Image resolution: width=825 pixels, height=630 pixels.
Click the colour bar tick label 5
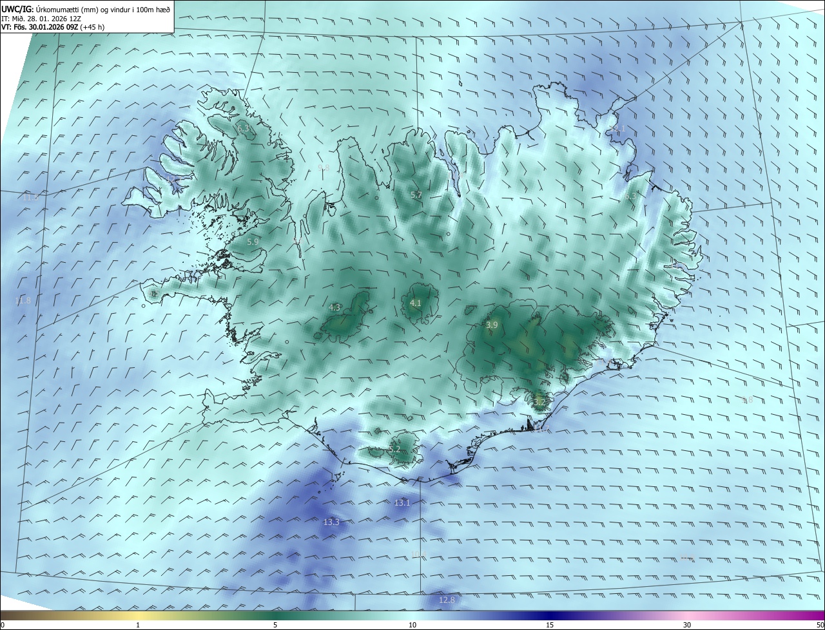(x=275, y=625)
